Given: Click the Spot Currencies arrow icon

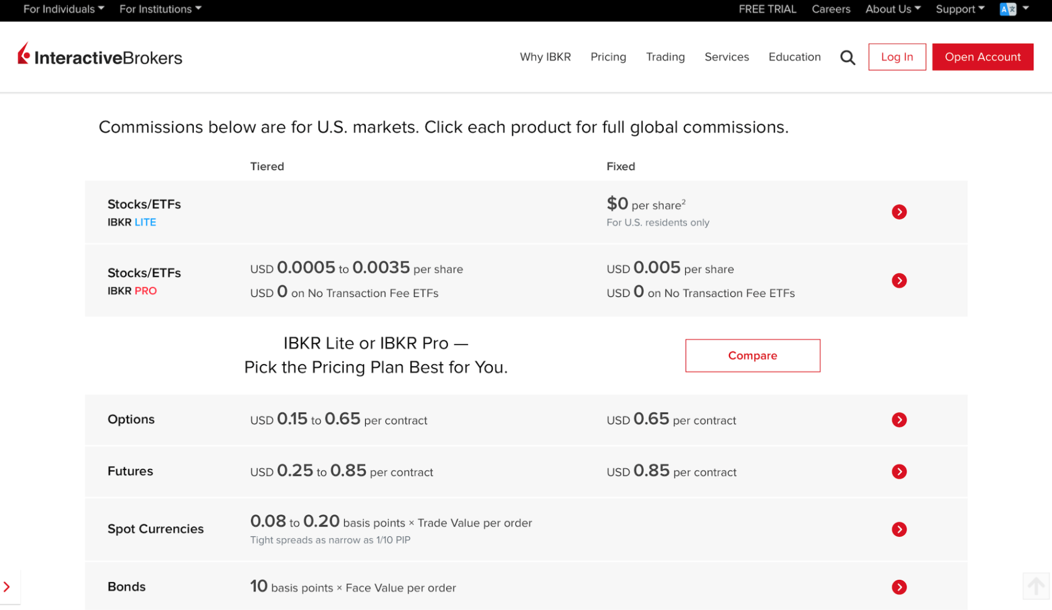Looking at the screenshot, I should [x=899, y=528].
